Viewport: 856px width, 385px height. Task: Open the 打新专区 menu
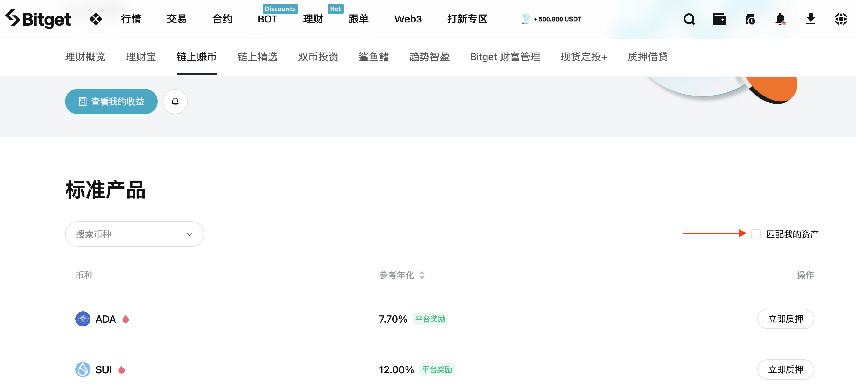[467, 19]
